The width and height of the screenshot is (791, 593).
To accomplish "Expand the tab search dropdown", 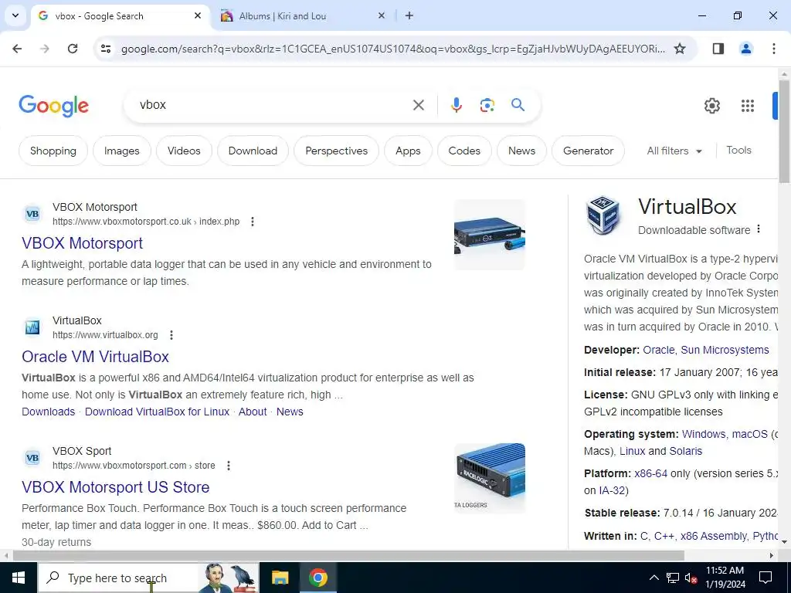I will click(15, 15).
